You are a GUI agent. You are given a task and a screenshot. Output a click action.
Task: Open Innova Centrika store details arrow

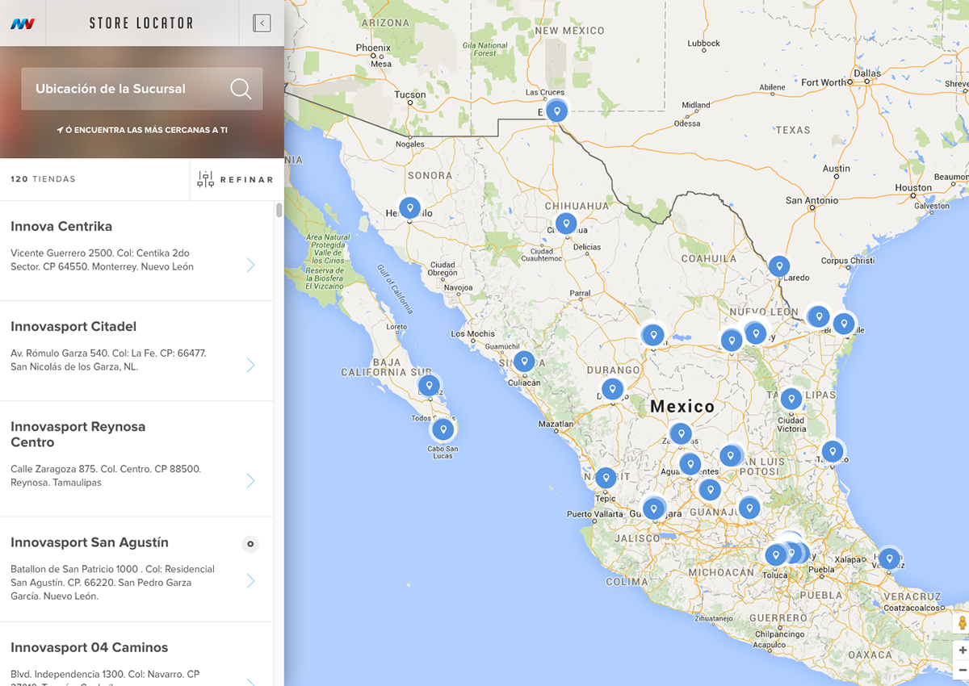[250, 265]
